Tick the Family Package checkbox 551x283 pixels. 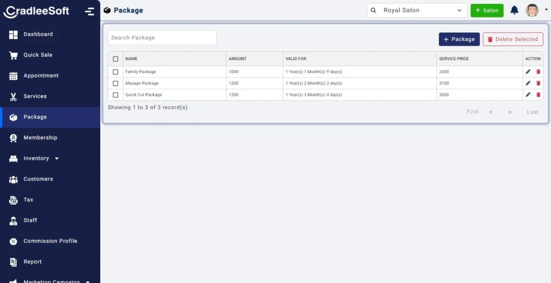tap(115, 72)
